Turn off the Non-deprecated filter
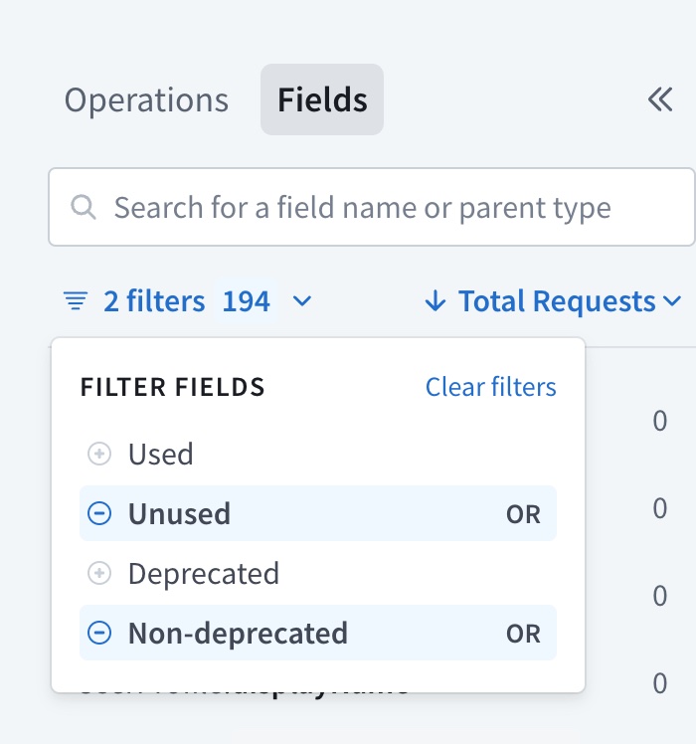 pyautogui.click(x=238, y=634)
